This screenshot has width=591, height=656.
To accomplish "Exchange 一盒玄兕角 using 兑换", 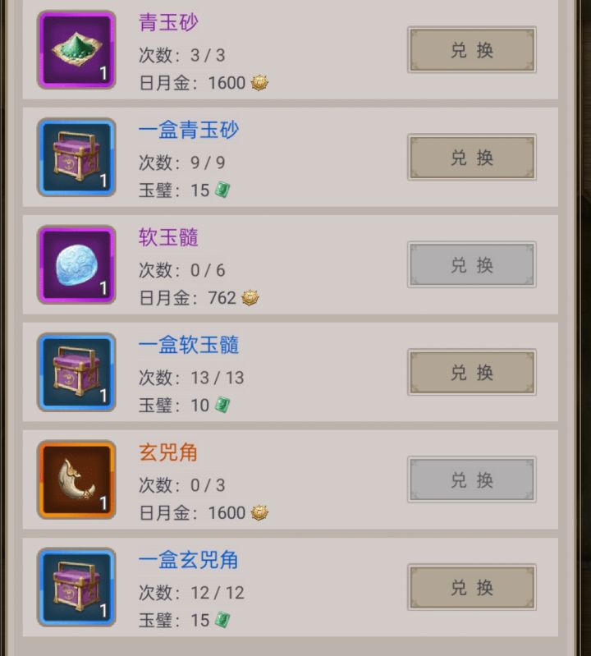I will [x=472, y=587].
